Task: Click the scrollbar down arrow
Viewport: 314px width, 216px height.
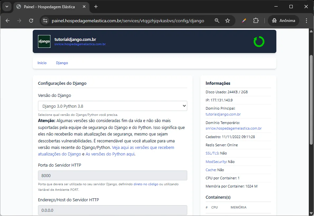Action: 311,213
